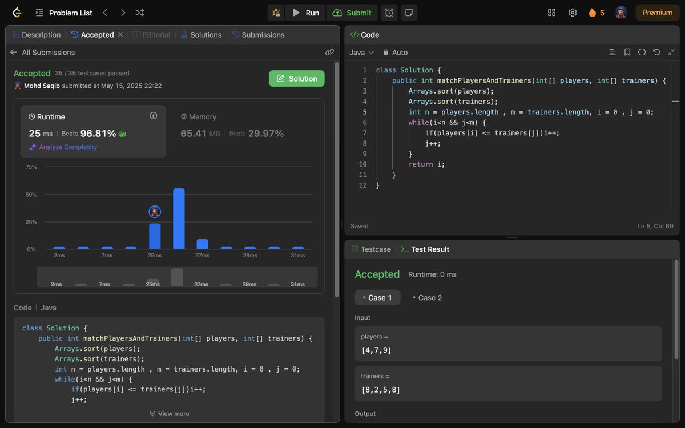Open the Problem List panel

click(63, 13)
